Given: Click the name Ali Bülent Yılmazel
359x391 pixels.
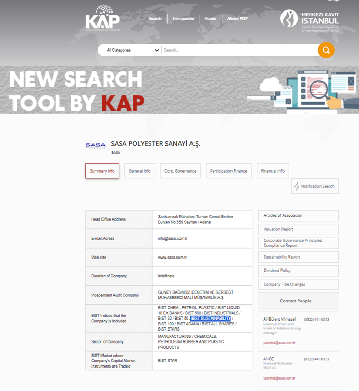Looking at the screenshot, I should [279, 319].
